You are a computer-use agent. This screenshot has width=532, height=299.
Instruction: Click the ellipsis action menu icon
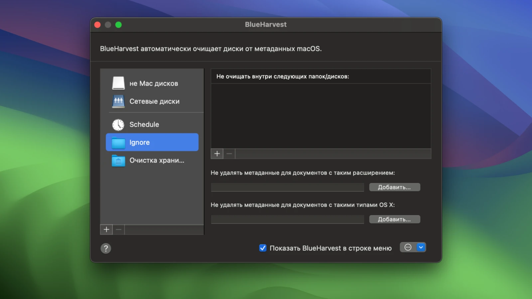pyautogui.click(x=408, y=247)
